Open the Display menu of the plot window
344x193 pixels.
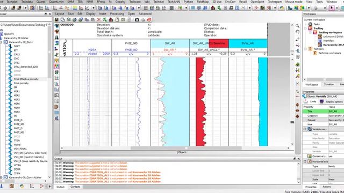[91, 14]
